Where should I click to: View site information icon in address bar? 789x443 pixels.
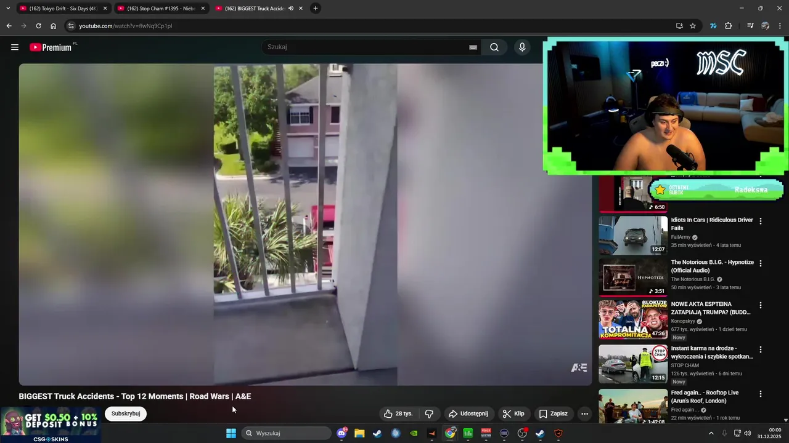71,26
